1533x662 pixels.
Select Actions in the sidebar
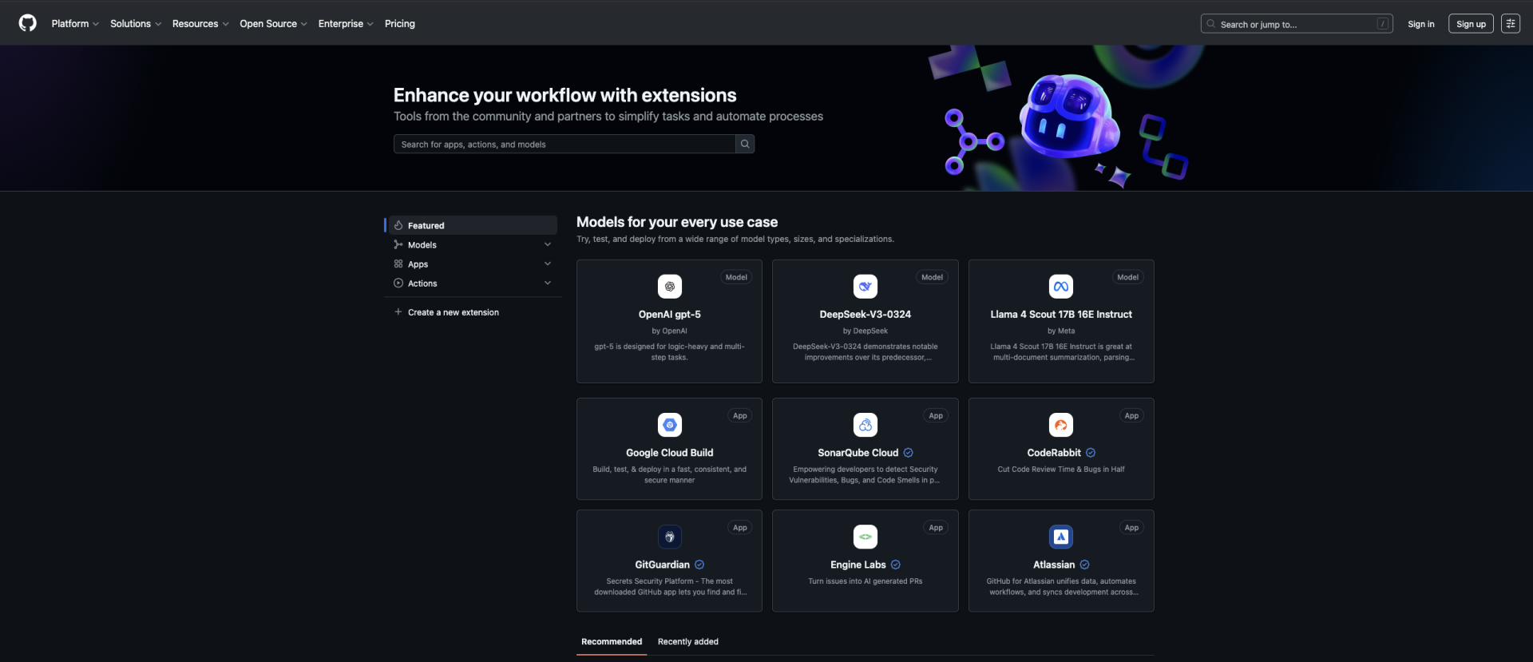click(471, 283)
